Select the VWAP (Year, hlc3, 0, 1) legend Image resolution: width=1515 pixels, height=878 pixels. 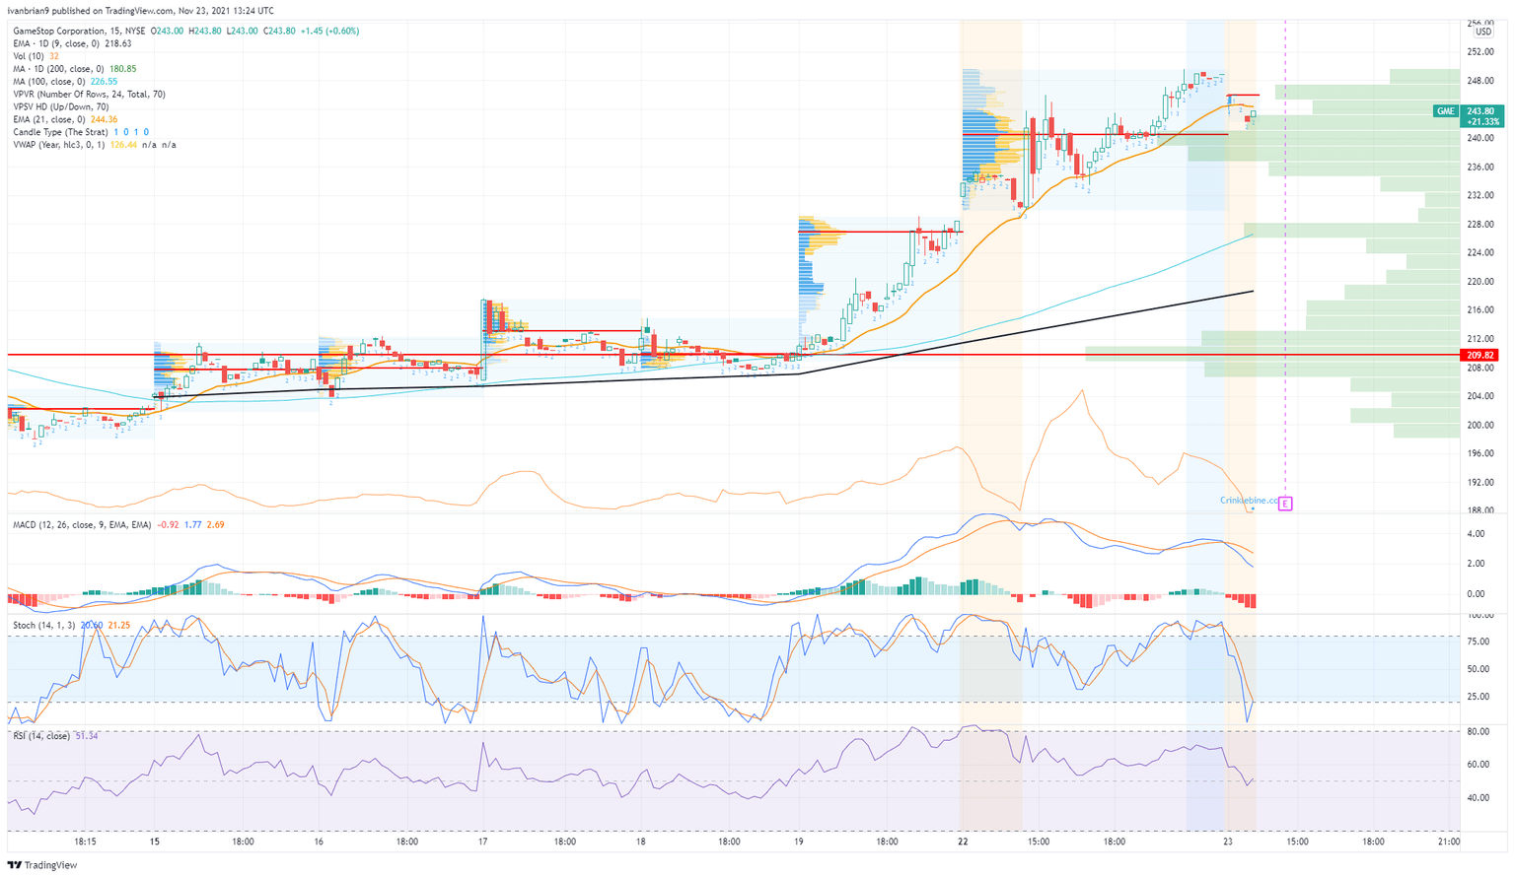[x=95, y=145]
